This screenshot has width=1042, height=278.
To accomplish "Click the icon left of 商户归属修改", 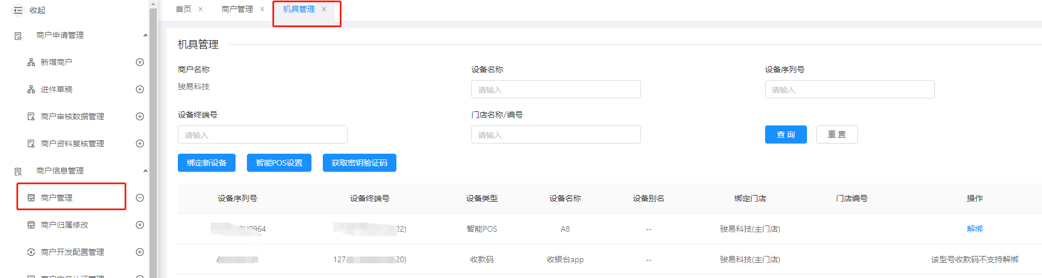I will (x=31, y=225).
